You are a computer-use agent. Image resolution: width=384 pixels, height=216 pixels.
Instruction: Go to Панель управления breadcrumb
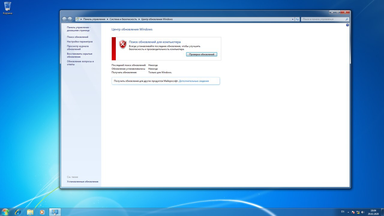pyautogui.click(x=94, y=19)
